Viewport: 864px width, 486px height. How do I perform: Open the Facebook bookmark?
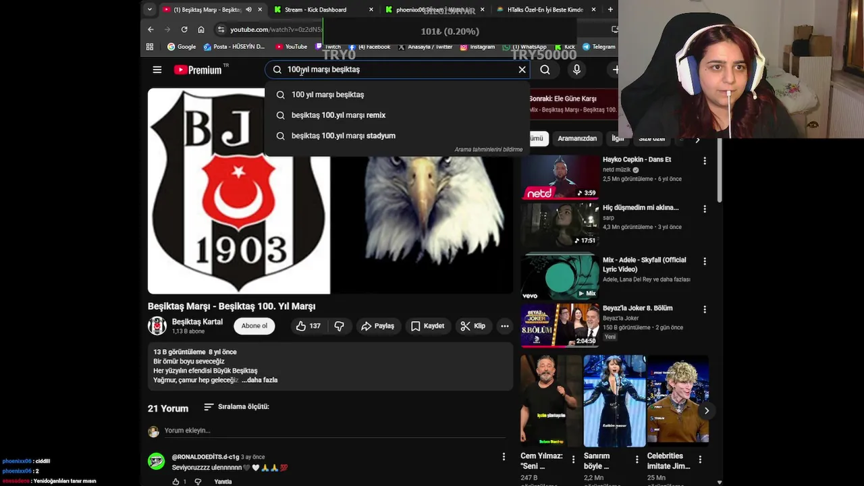coord(369,47)
